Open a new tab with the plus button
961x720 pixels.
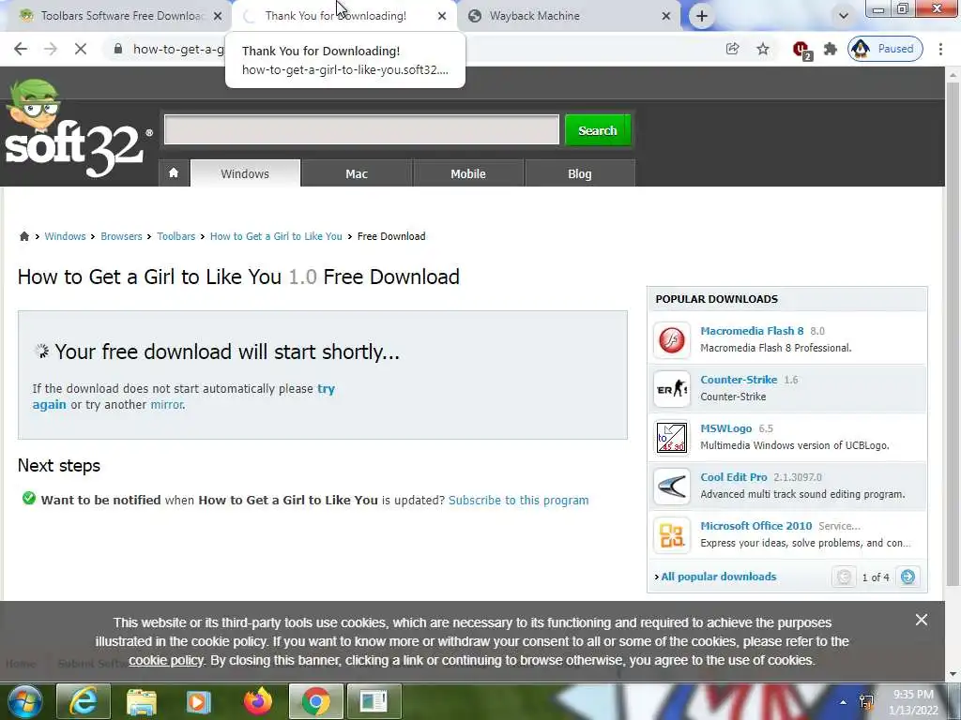[702, 16]
